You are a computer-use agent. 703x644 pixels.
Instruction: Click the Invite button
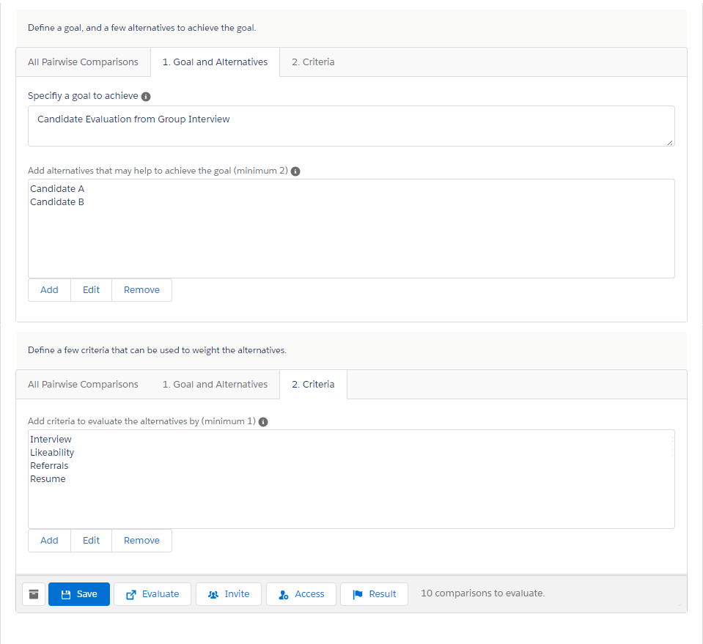229,594
